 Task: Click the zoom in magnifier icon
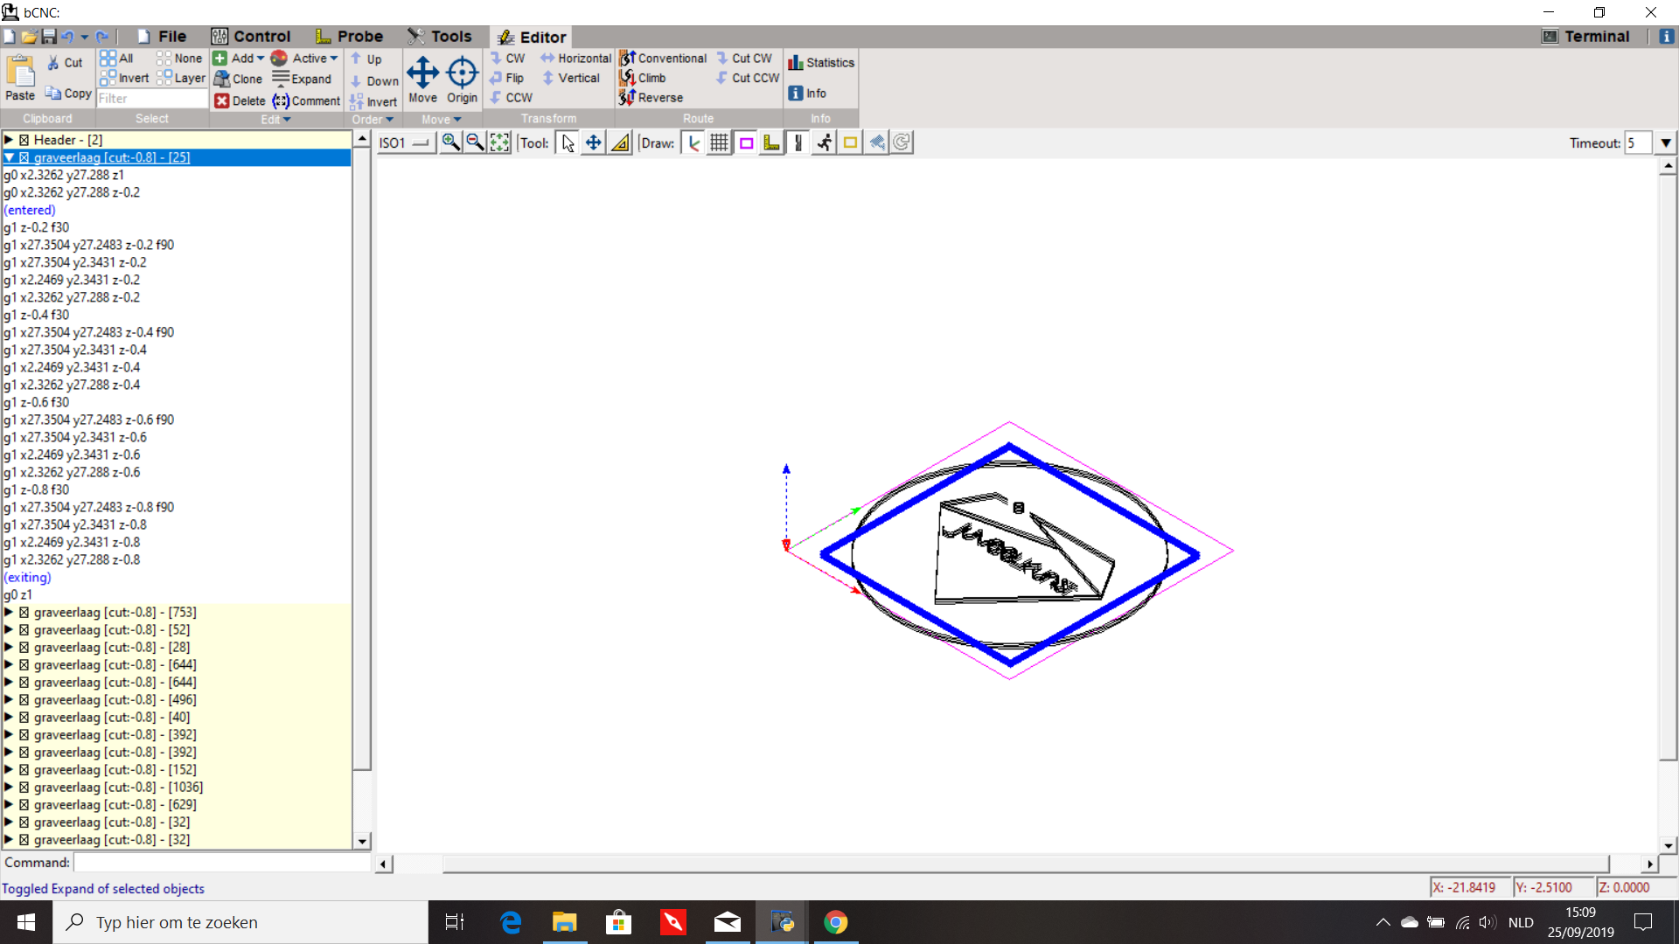[x=450, y=142]
